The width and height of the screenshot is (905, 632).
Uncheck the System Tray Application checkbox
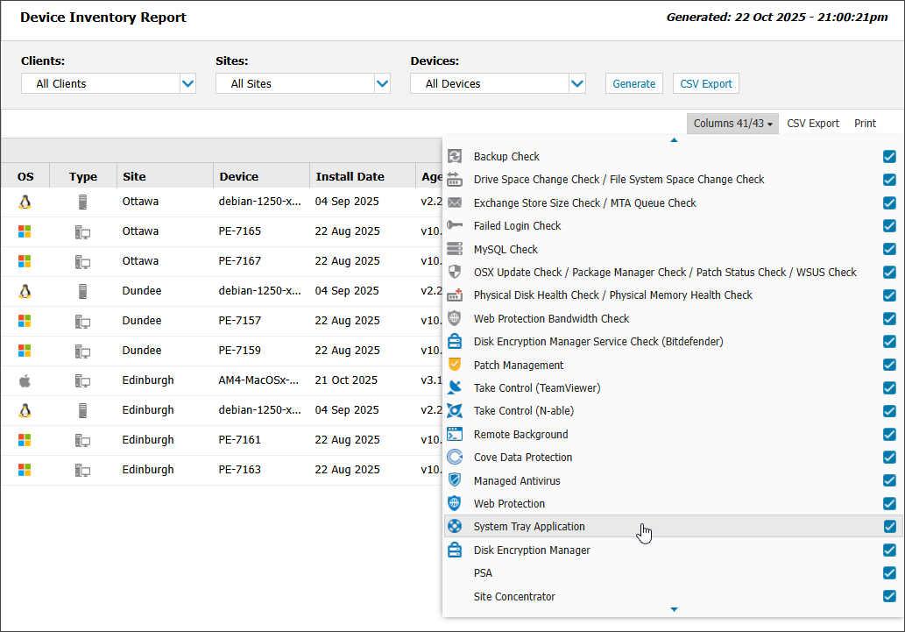pos(889,527)
